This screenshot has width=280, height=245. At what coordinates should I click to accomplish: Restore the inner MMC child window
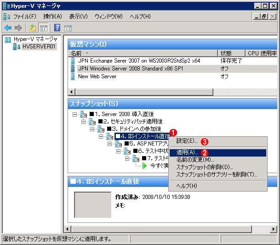coord(264,17)
